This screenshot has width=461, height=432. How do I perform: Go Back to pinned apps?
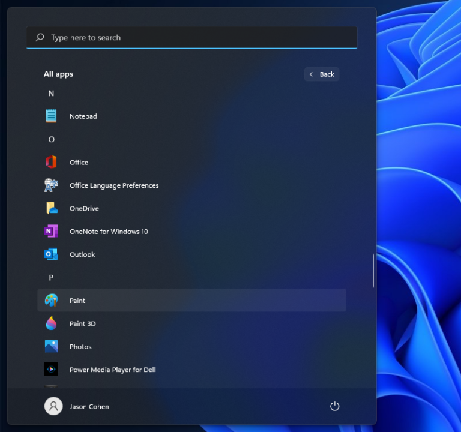click(x=322, y=74)
